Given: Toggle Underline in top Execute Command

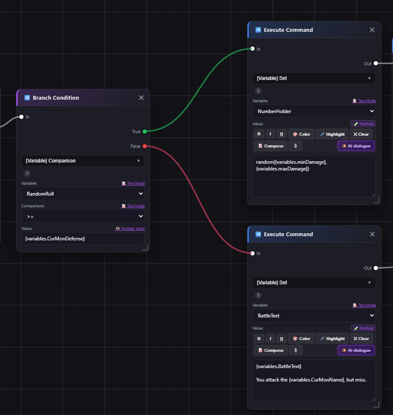Looking at the screenshot, I should (x=281, y=134).
